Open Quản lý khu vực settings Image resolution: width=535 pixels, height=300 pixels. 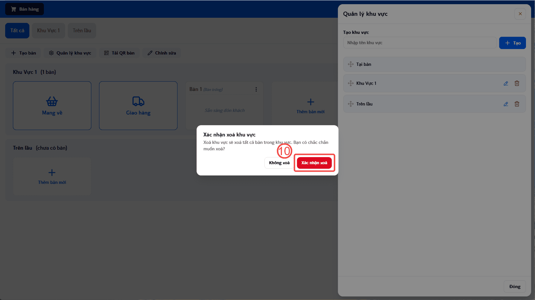[x=70, y=53]
